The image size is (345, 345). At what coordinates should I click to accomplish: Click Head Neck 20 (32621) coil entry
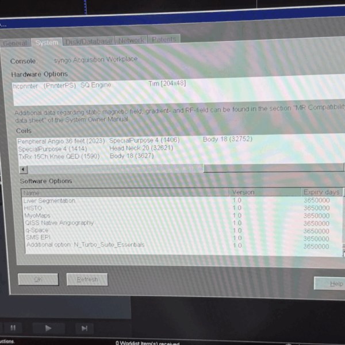[141, 148]
